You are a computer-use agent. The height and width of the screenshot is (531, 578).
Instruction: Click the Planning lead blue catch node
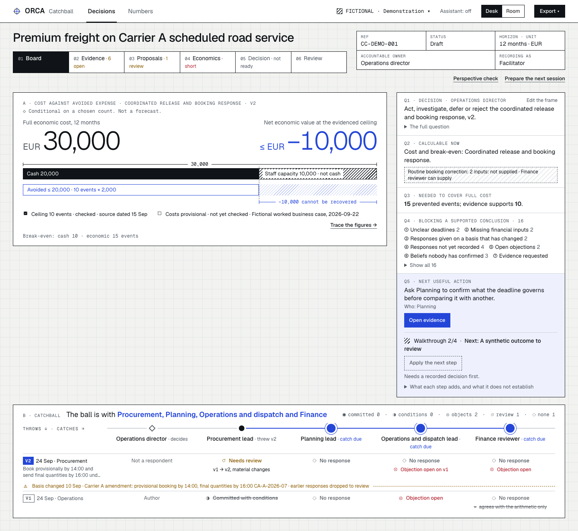(x=331, y=429)
